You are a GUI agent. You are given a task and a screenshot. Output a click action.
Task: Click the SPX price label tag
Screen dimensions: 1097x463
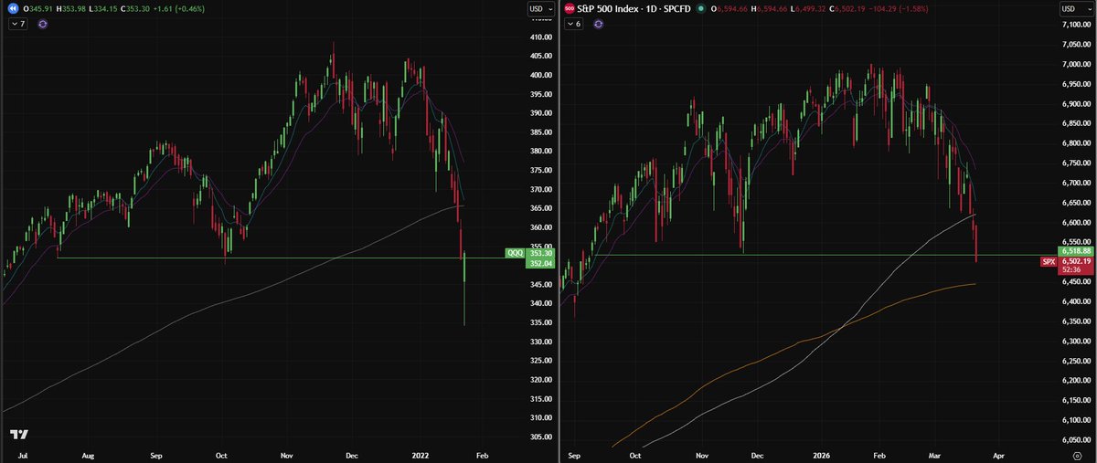[x=1049, y=262]
